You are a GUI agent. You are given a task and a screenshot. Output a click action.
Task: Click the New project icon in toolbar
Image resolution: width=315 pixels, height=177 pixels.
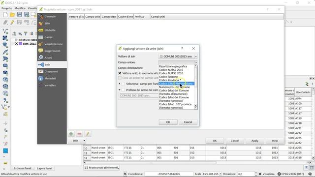pyautogui.click(x=5, y=14)
